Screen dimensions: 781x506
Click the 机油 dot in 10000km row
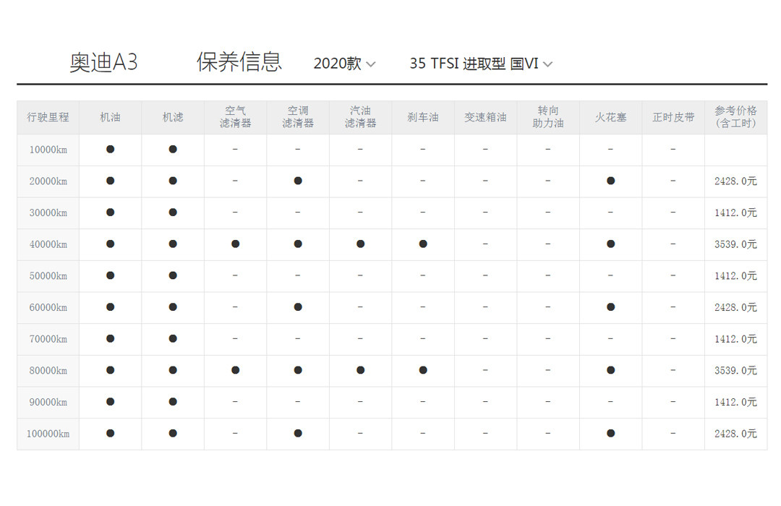(110, 149)
